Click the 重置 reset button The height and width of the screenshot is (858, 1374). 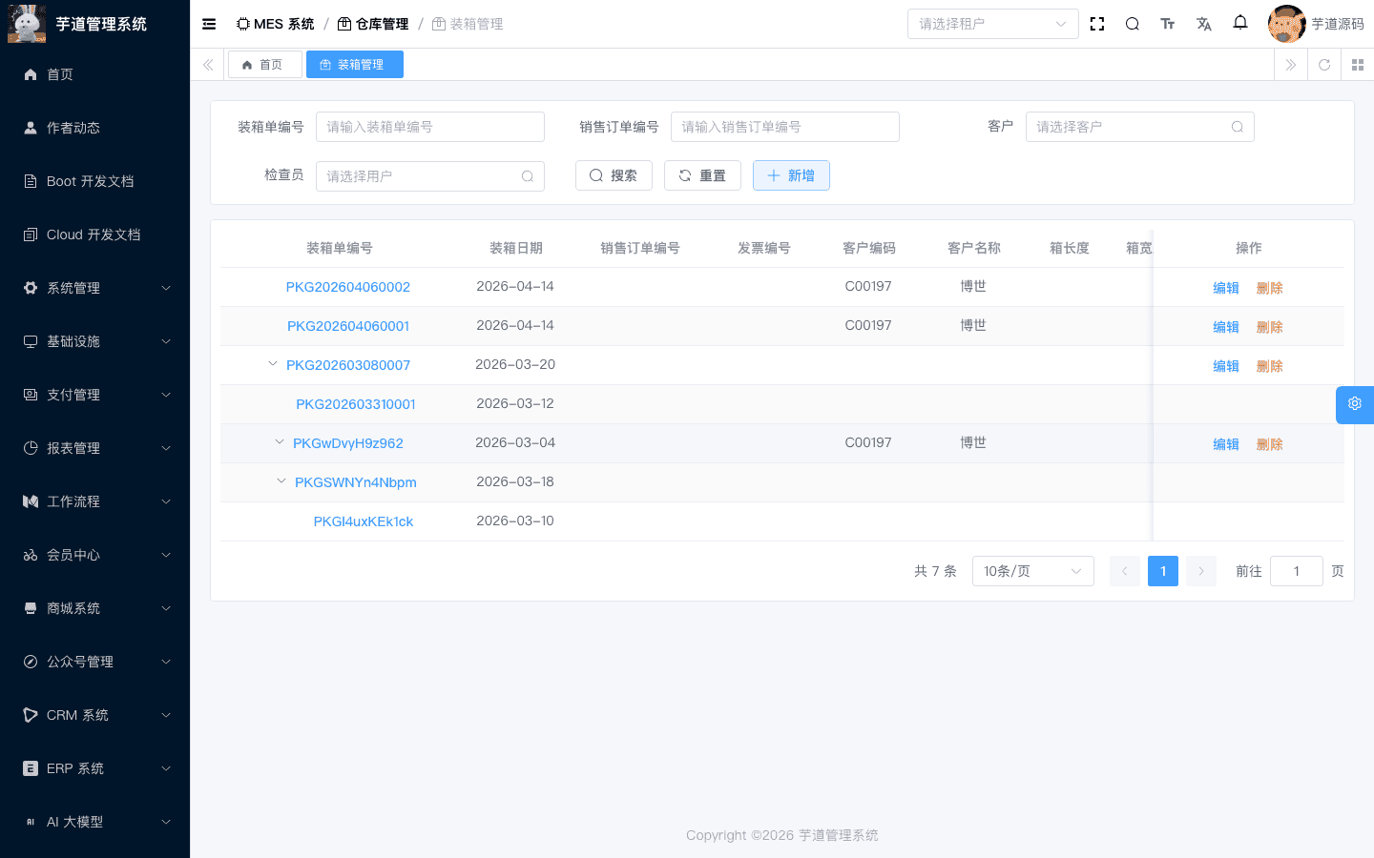(x=702, y=175)
